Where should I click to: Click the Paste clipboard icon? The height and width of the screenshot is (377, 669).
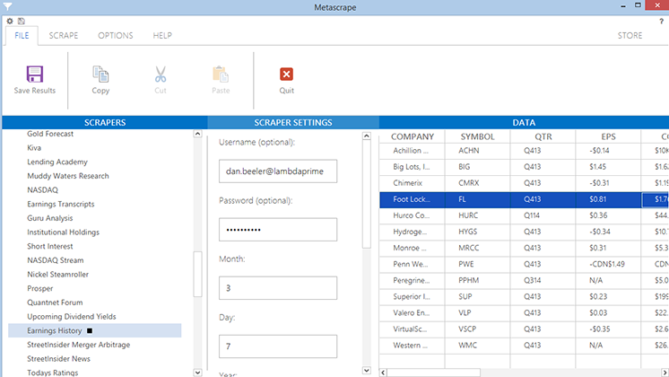[220, 75]
